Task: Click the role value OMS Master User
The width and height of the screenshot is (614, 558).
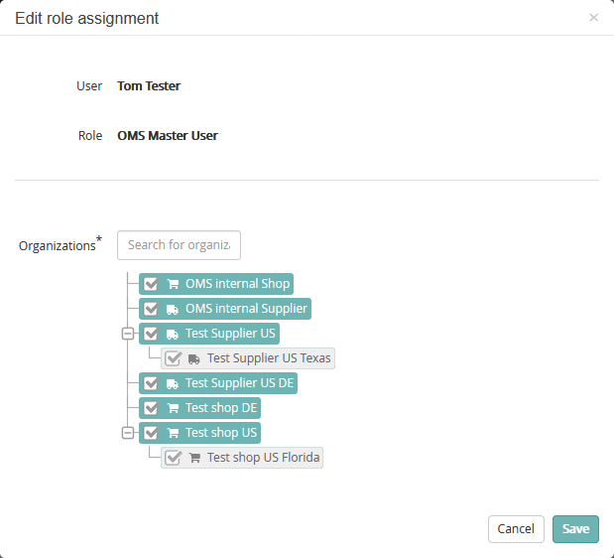Action: pyautogui.click(x=168, y=136)
